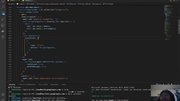Click 'arrayCategorias' declaration on line 150
The image size is (180, 101).
pyautogui.click(x=36, y=22)
